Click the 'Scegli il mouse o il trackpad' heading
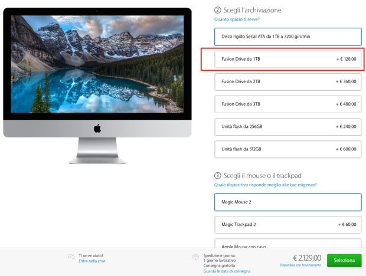The width and height of the screenshot is (366, 276). tap(263, 176)
